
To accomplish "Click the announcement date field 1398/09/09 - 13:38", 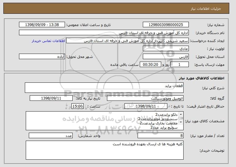I will (42, 25).
